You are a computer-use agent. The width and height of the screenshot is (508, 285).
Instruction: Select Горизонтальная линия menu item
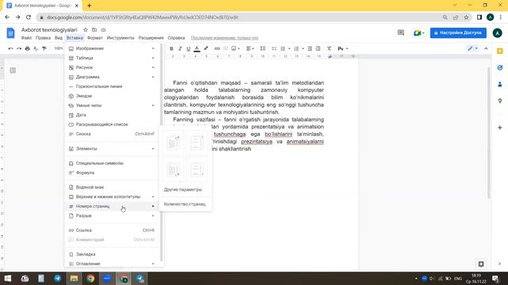click(112, 86)
